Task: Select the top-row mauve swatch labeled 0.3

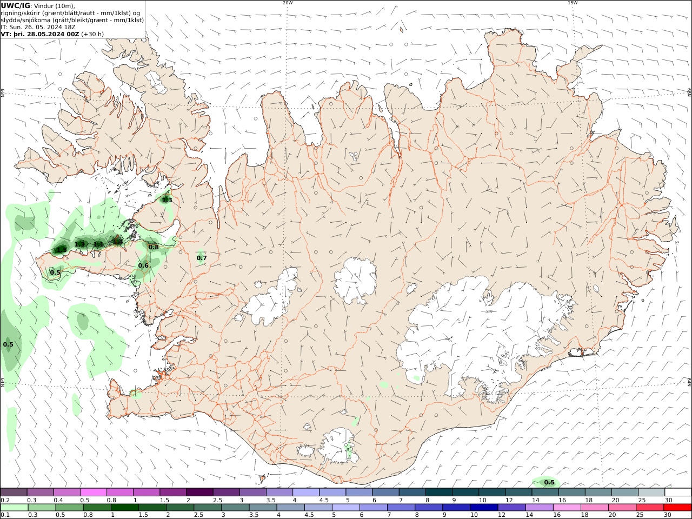Action: click(x=41, y=492)
